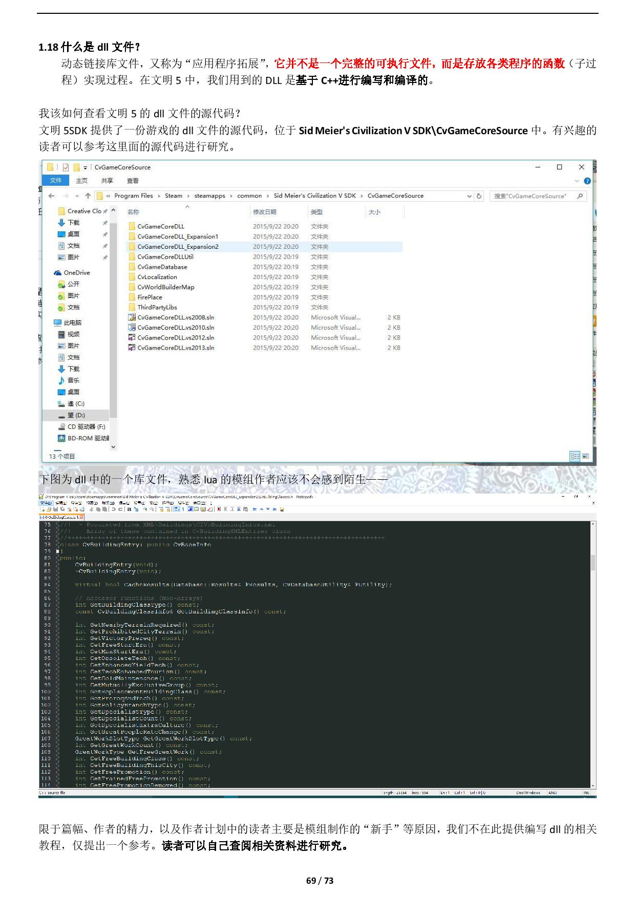Switch Explorer to details view

tap(575, 456)
